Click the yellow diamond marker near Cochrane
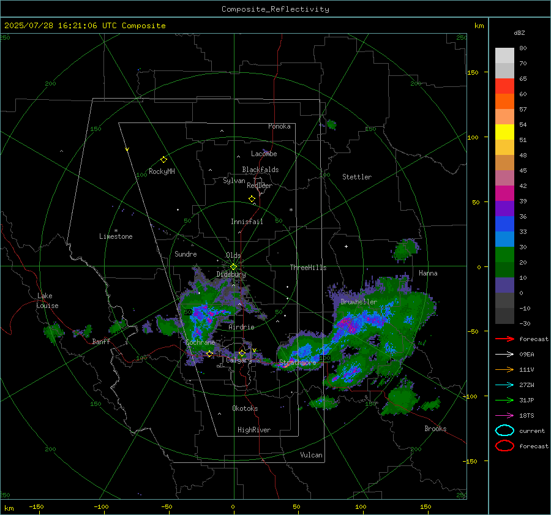This screenshot has height=515, width=551. click(x=209, y=354)
